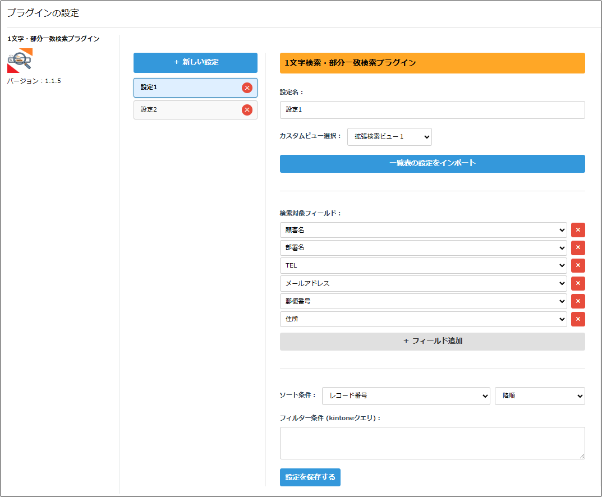Remove the 住所 search field row

[578, 319]
